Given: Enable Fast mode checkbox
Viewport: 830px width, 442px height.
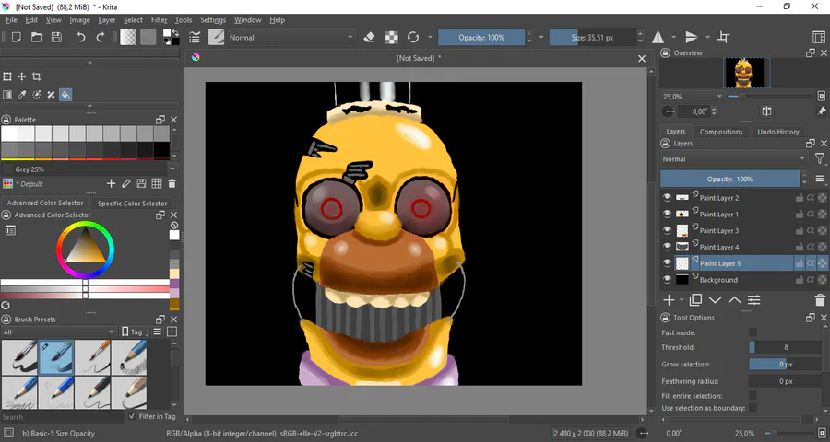Looking at the screenshot, I should point(753,332).
